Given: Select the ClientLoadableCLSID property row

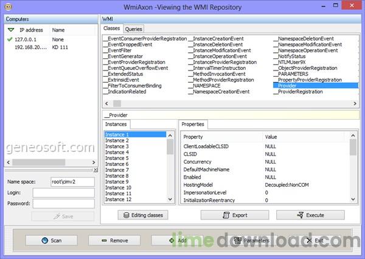Looking at the screenshot, I should click(265, 147).
